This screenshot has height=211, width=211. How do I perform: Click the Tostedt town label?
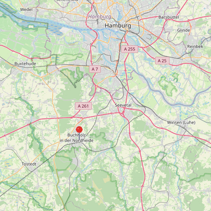point(29,164)
